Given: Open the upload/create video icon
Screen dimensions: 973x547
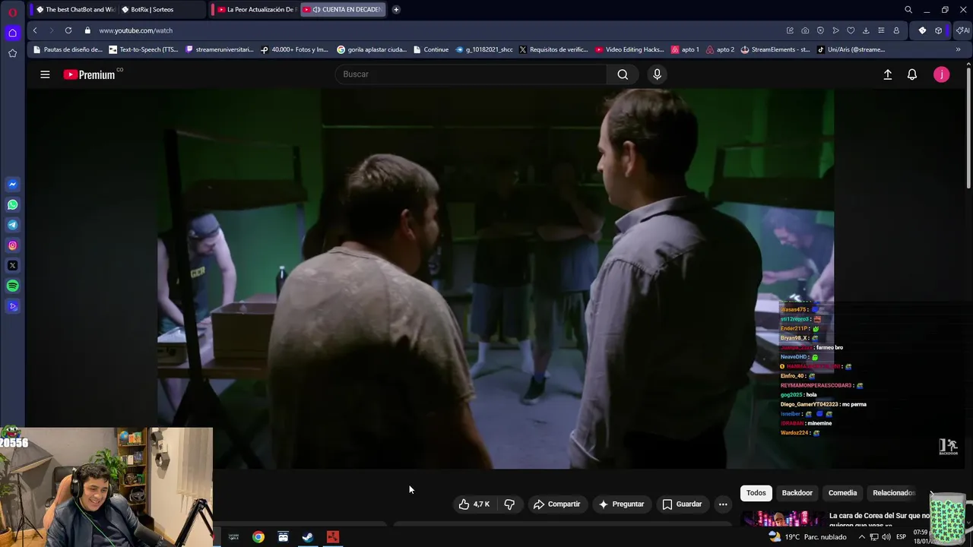Looking at the screenshot, I should pyautogui.click(x=887, y=74).
